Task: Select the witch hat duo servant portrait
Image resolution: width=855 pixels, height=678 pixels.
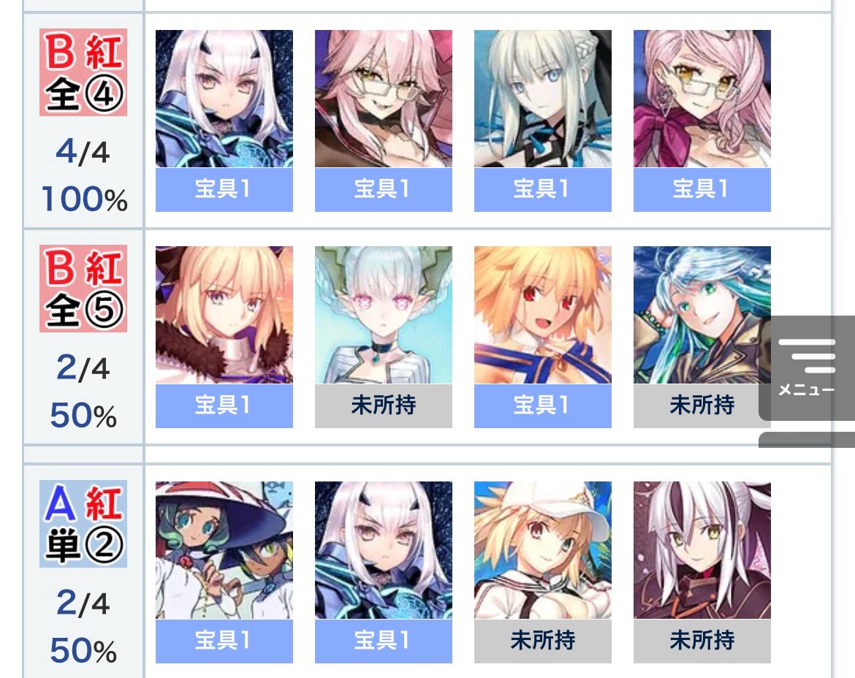Action: (x=224, y=550)
